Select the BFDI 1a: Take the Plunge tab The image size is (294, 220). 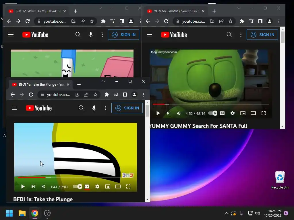[x=40, y=85]
